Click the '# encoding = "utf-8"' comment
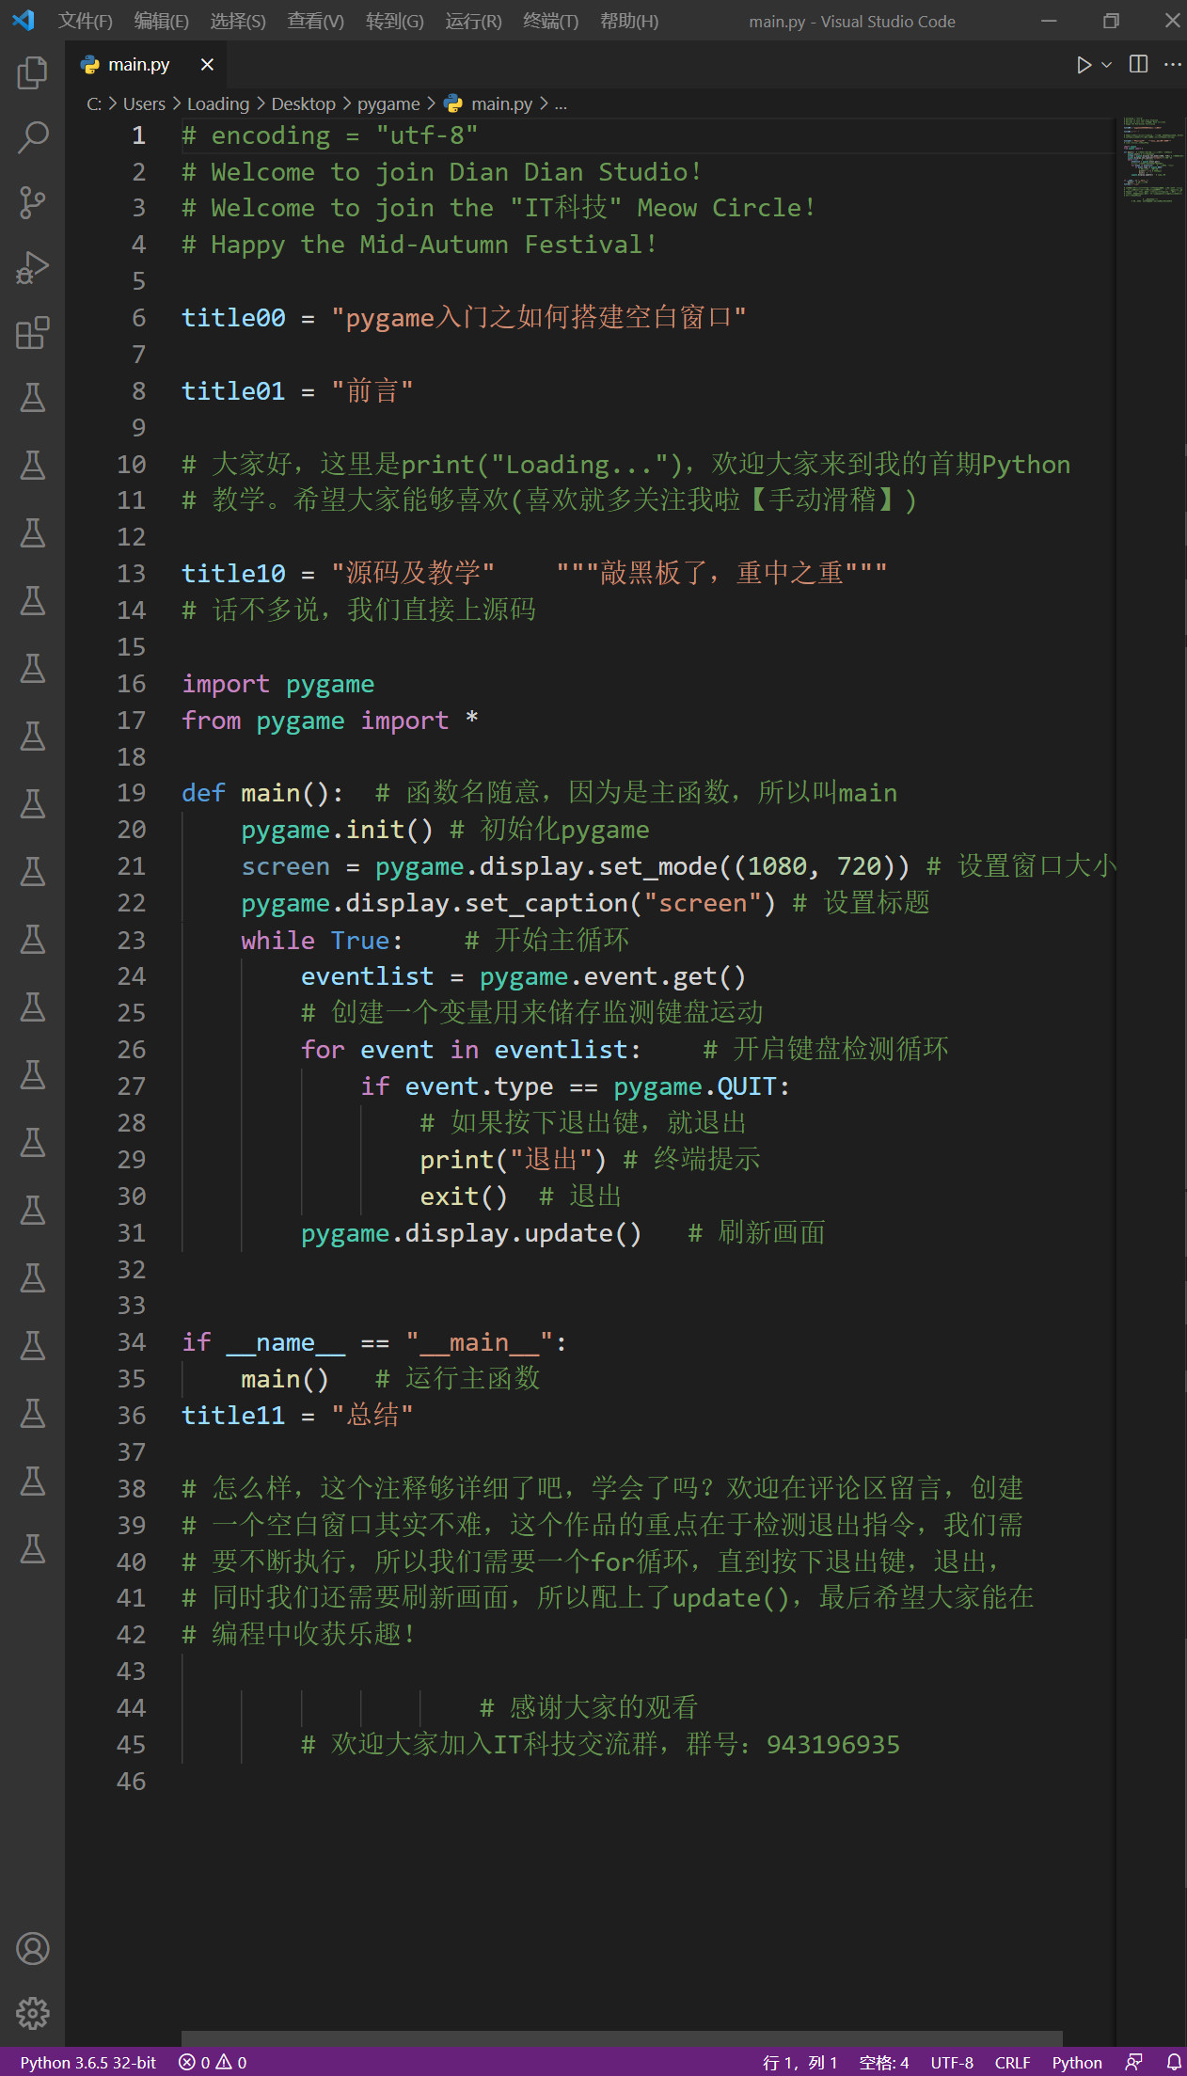1187x2076 pixels. pos(330,135)
